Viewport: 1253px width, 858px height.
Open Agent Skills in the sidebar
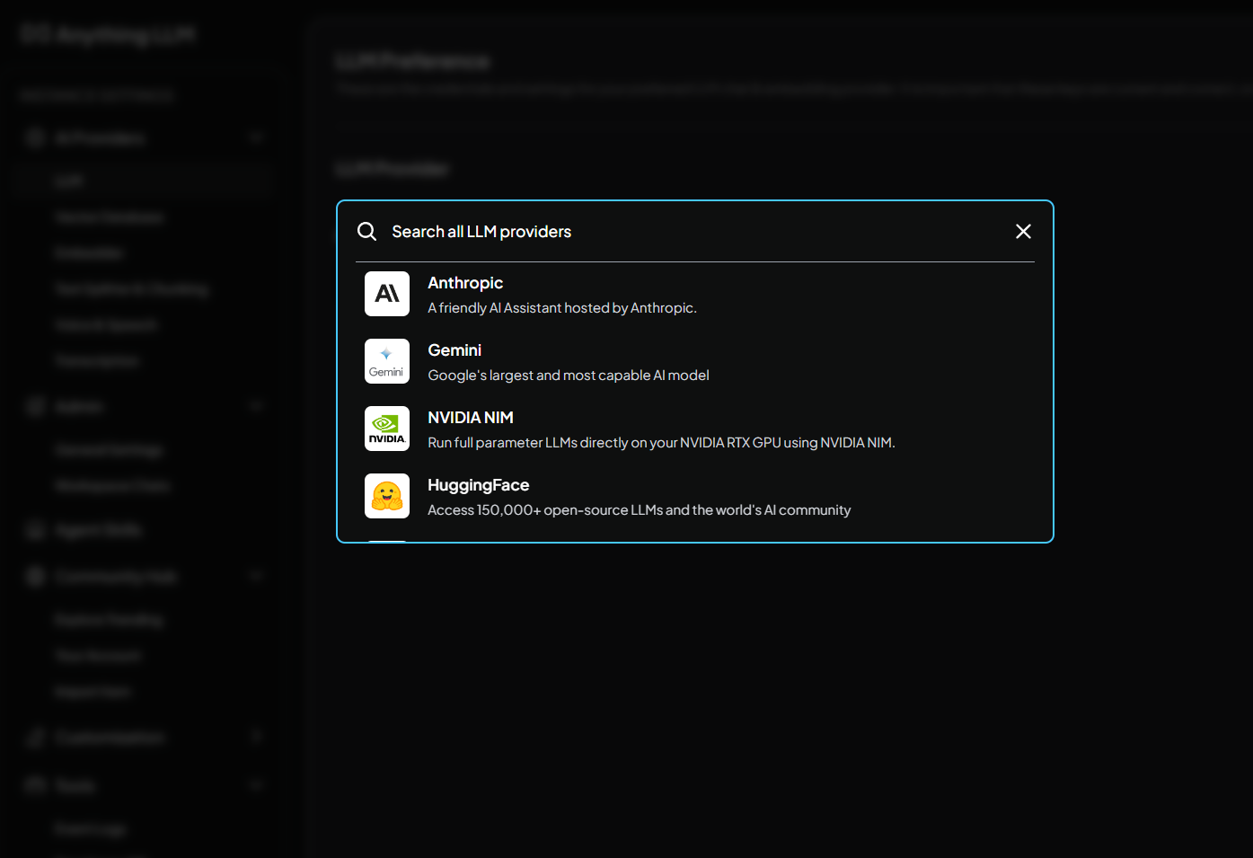(98, 530)
